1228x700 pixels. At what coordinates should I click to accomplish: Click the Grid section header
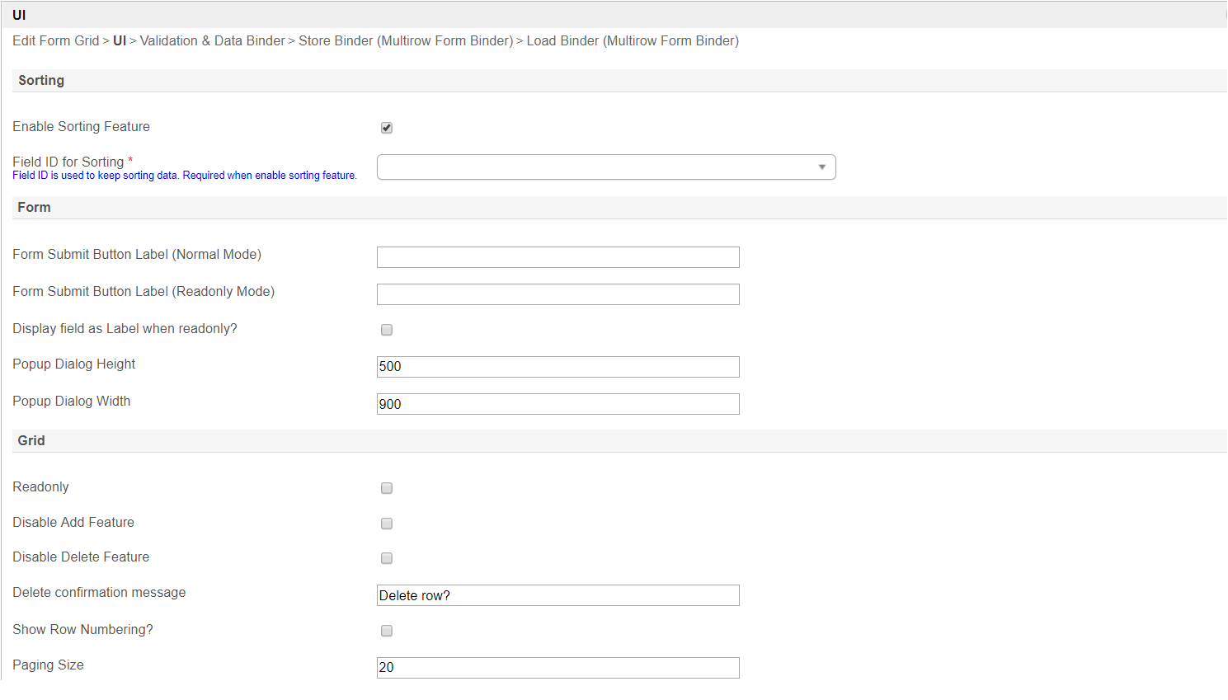31,441
